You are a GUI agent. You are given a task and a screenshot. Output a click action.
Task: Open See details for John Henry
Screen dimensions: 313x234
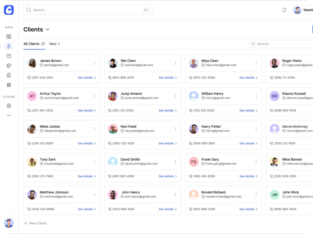tap(168, 209)
